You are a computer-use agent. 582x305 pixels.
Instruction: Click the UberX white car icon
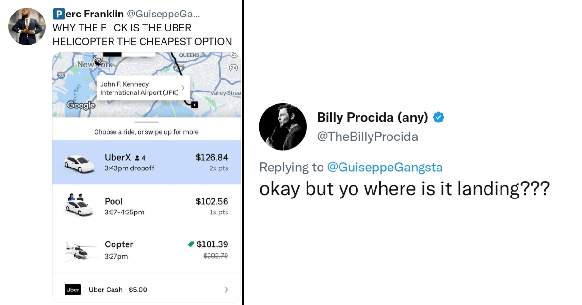pyautogui.click(x=80, y=164)
